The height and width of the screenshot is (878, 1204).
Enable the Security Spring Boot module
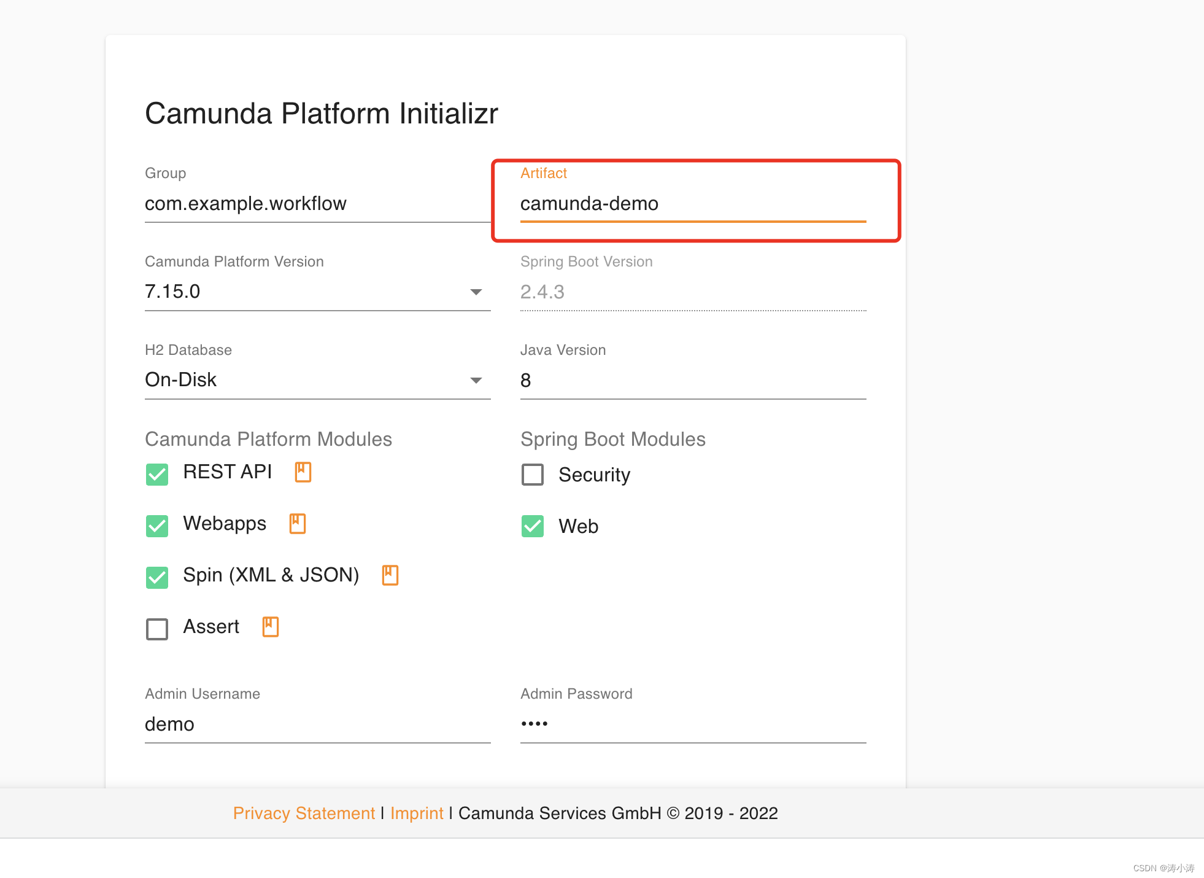coord(533,474)
